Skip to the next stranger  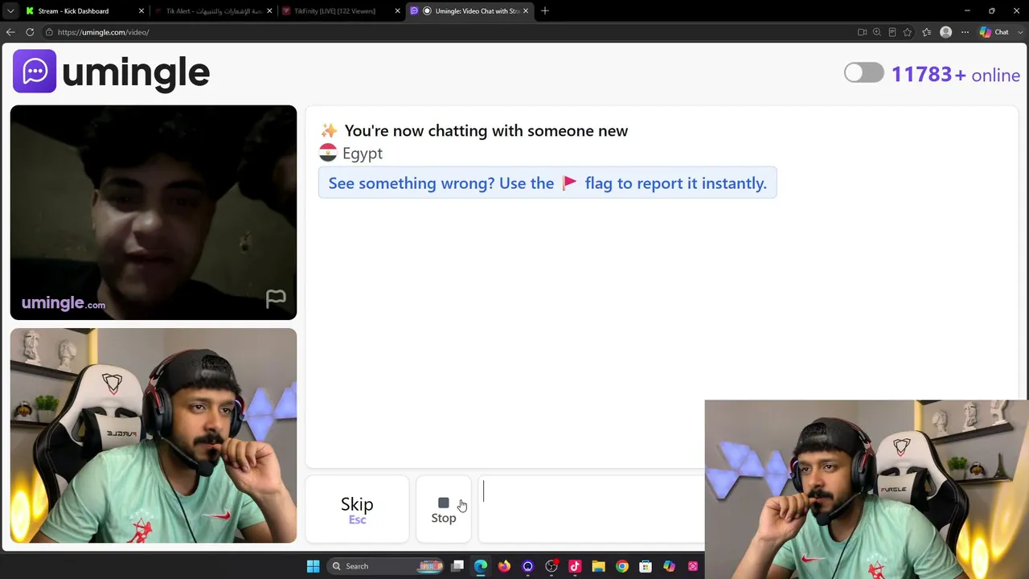pyautogui.click(x=357, y=509)
